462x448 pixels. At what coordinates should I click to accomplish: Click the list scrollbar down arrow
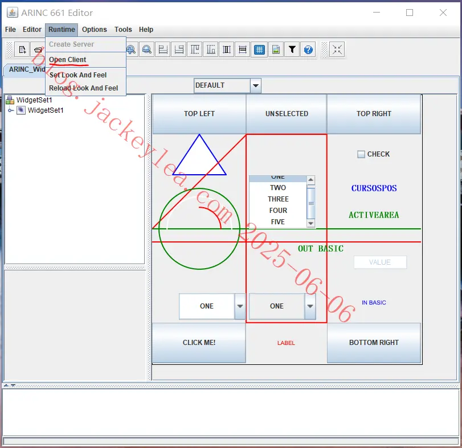coord(310,223)
